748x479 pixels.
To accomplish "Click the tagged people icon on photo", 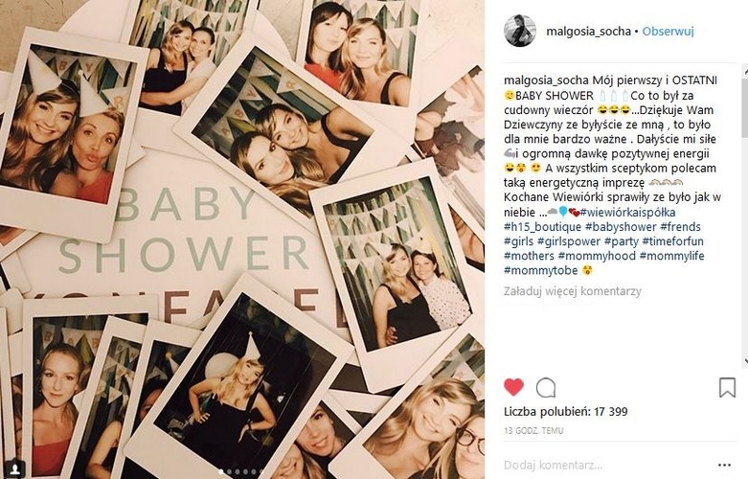I will pyautogui.click(x=15, y=468).
